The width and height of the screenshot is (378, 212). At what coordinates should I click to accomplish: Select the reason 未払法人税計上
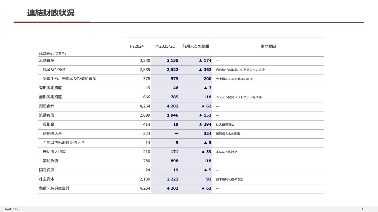coord(227,152)
